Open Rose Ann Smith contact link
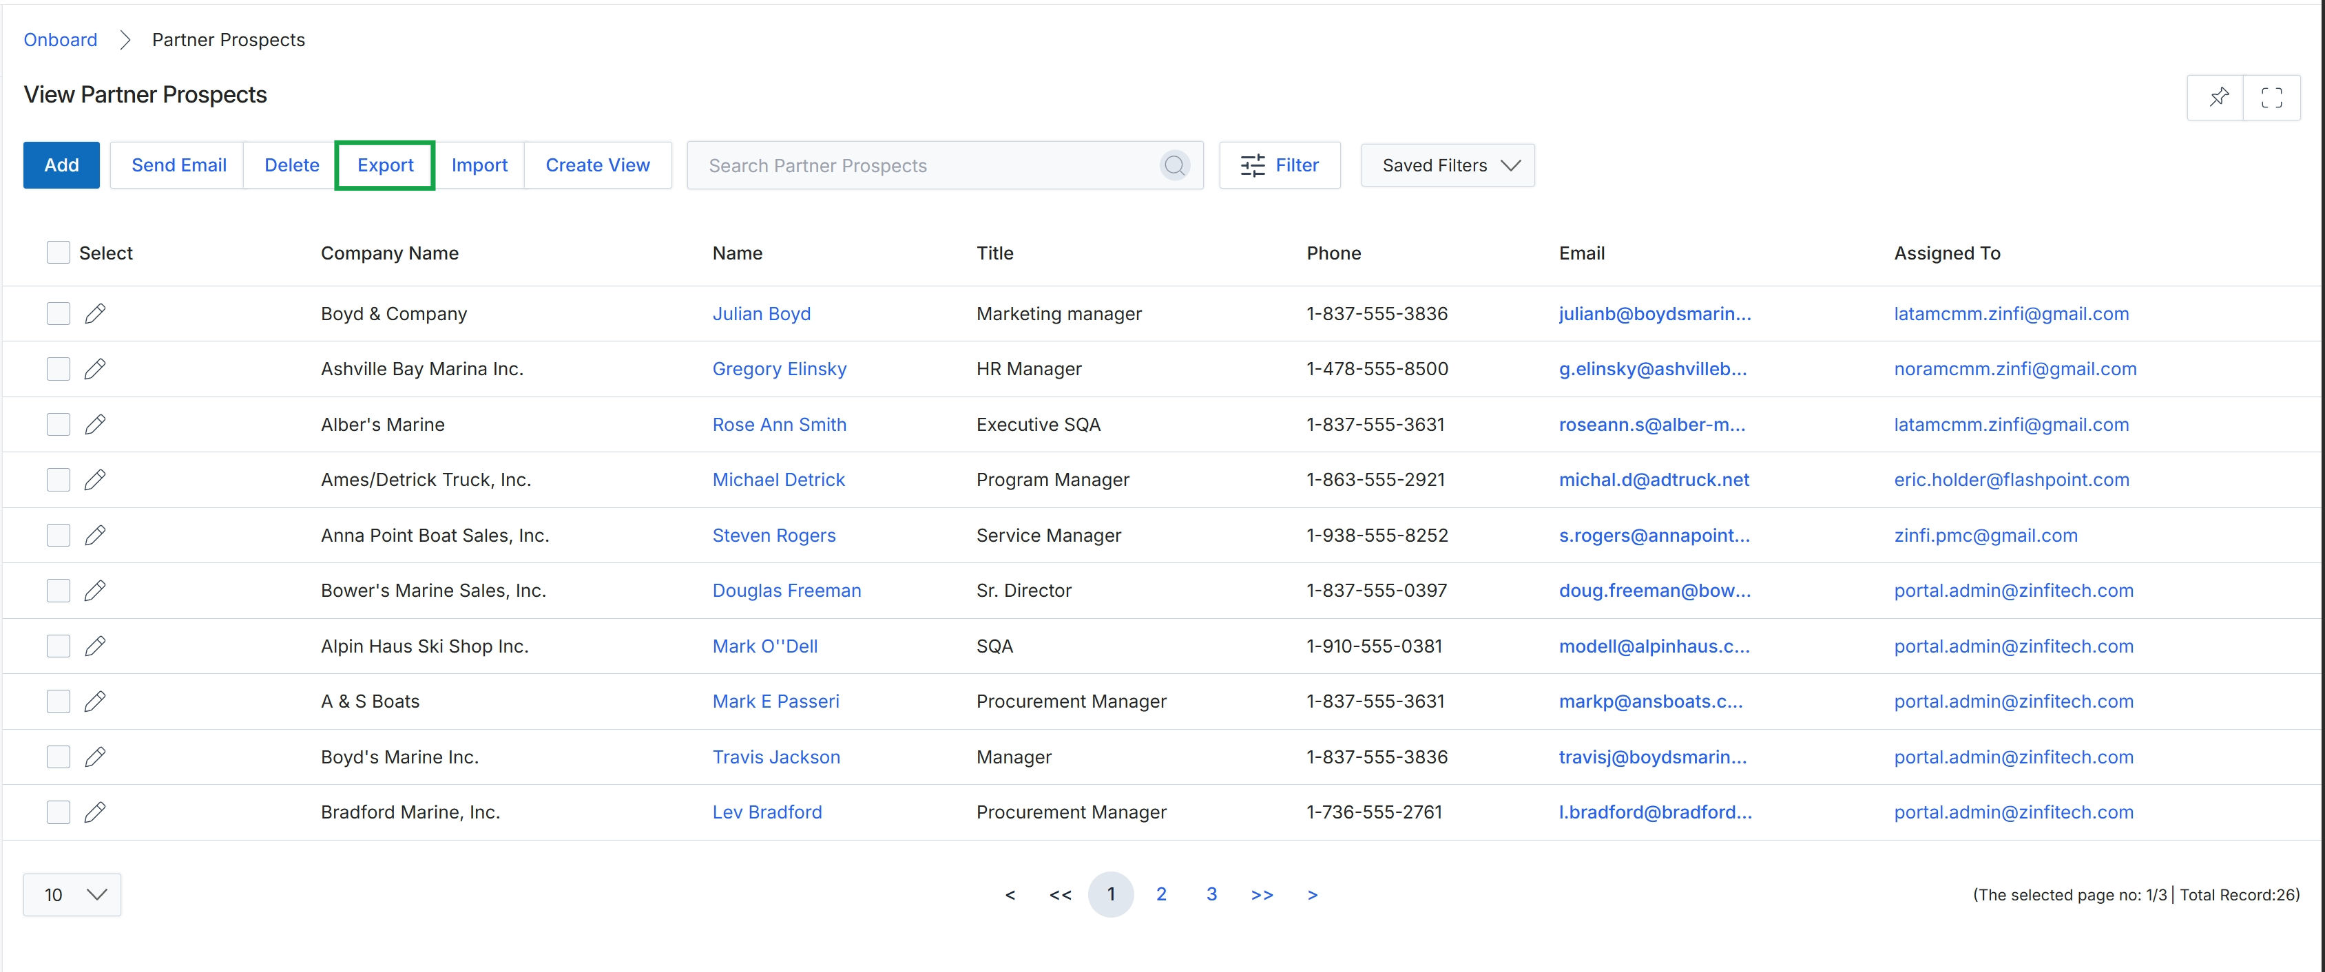The image size is (2325, 972). point(780,424)
